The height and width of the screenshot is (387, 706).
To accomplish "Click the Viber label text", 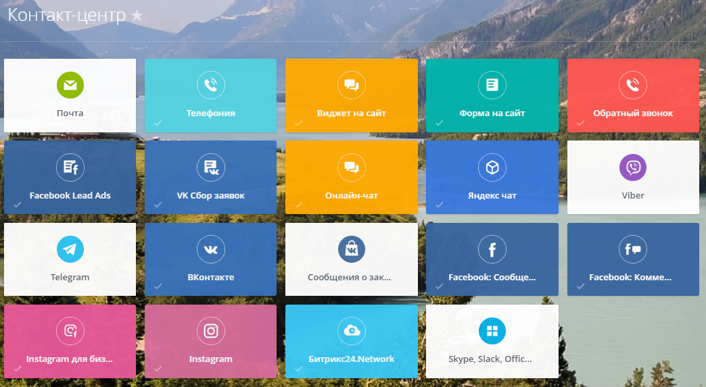I will coord(633,195).
